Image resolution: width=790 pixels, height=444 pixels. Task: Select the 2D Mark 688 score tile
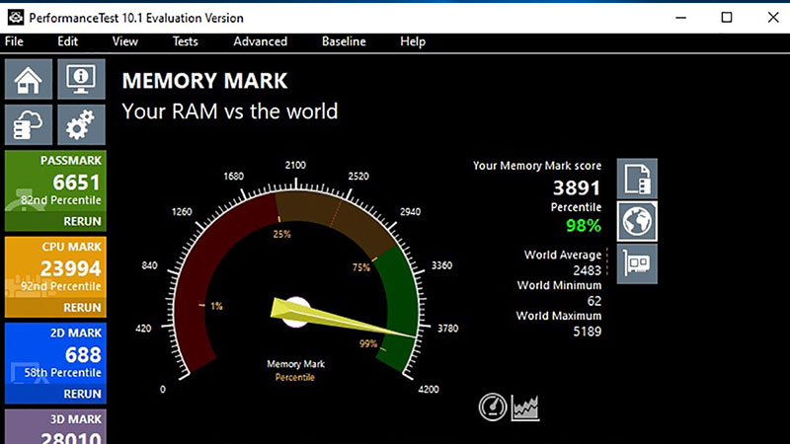tap(55, 363)
